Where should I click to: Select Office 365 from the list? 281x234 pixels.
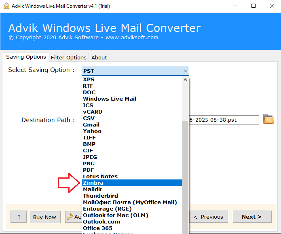click(132, 228)
